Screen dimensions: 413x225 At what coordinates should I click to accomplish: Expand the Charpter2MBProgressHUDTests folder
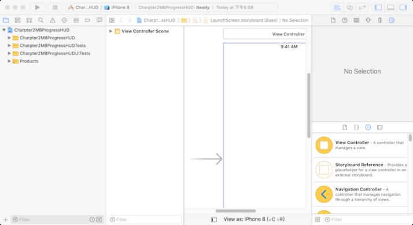[x=9, y=46]
